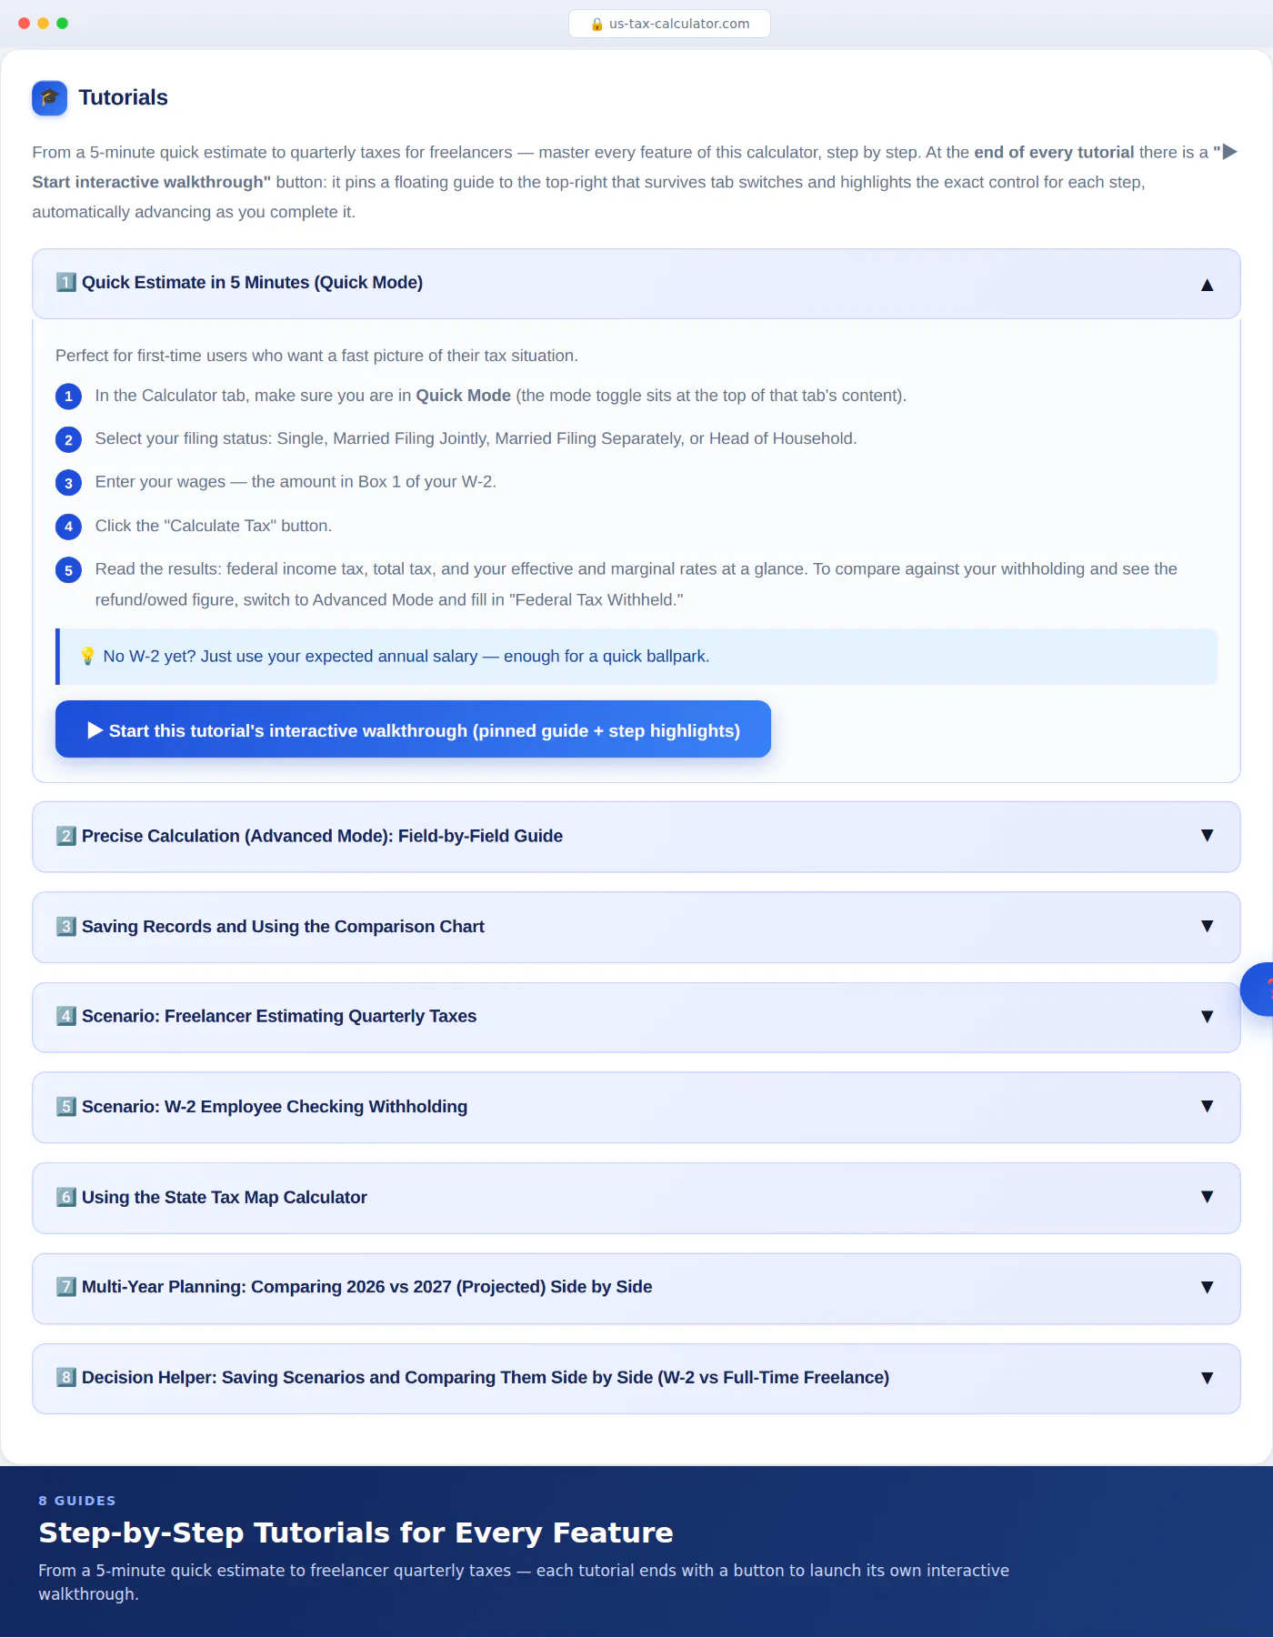Viewport: 1273px width, 1638px height.
Task: Click the macOS red close window dot
Action: 24,24
